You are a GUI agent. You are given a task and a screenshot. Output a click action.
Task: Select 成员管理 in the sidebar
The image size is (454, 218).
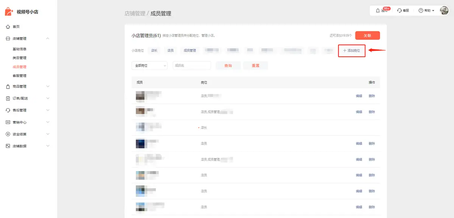(x=19, y=67)
